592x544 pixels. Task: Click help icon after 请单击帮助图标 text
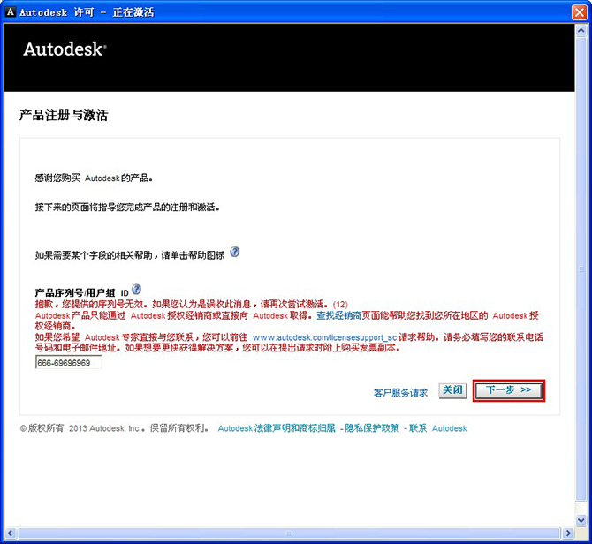[234, 252]
